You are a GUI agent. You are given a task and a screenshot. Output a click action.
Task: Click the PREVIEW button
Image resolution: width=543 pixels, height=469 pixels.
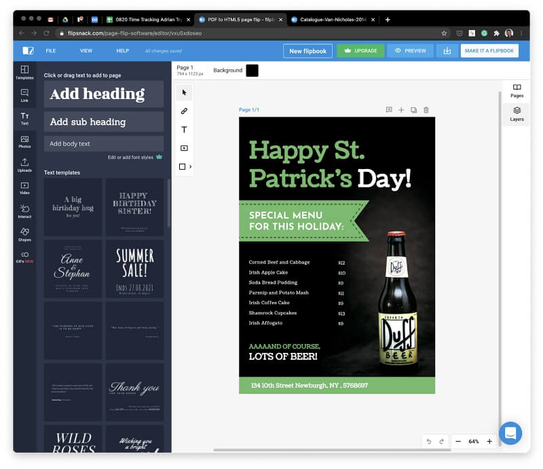click(x=411, y=51)
